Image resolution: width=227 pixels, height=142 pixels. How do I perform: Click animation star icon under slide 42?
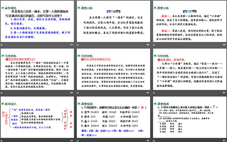(154, 93)
